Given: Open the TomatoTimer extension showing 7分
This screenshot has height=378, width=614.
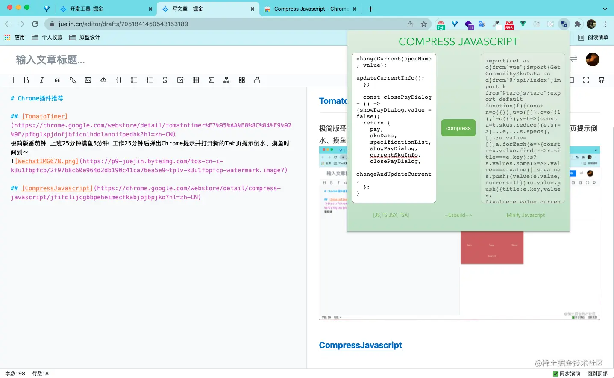Looking at the screenshot, I should tap(441, 24).
